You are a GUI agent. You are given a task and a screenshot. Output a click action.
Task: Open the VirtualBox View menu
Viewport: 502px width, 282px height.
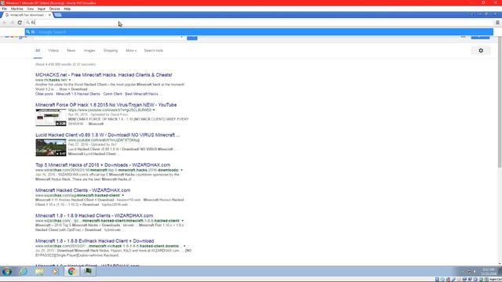pyautogui.click(x=30, y=9)
